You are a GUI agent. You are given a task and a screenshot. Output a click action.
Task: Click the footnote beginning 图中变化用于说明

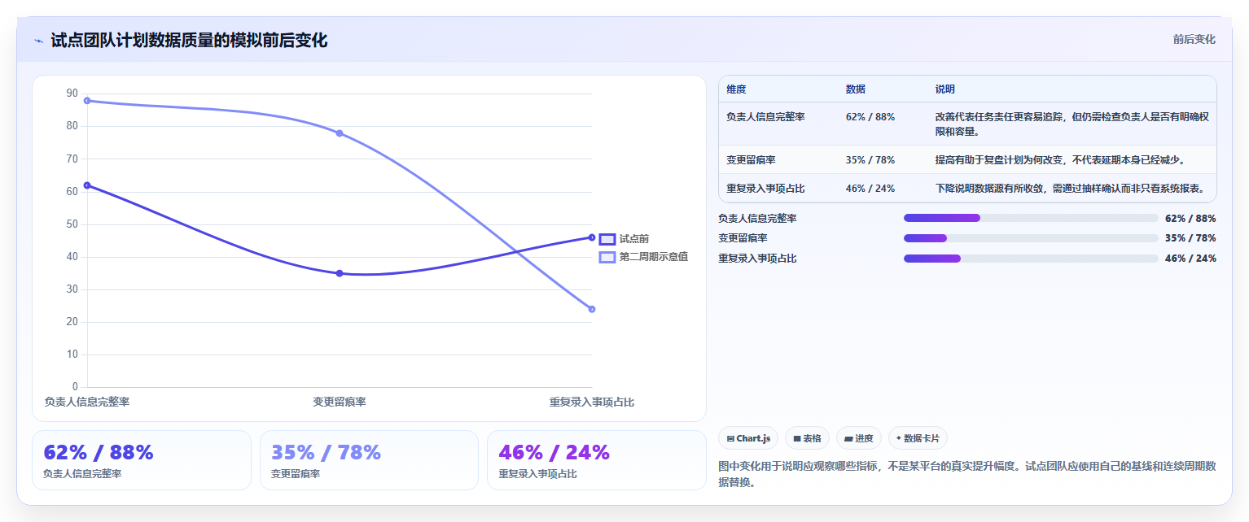967,474
